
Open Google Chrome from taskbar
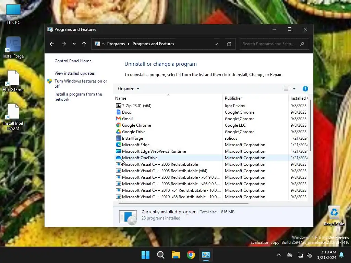click(191, 255)
